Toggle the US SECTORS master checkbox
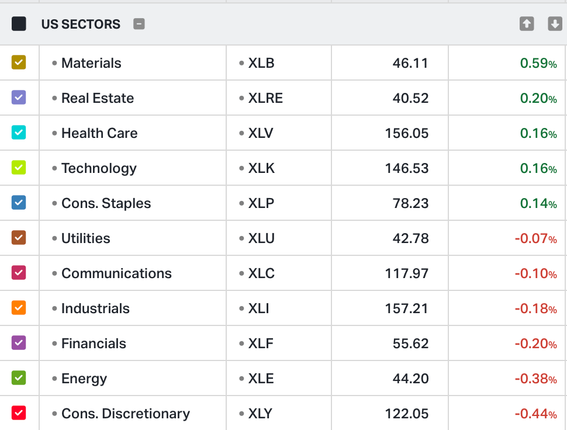This screenshot has height=430, width=567. tap(19, 24)
